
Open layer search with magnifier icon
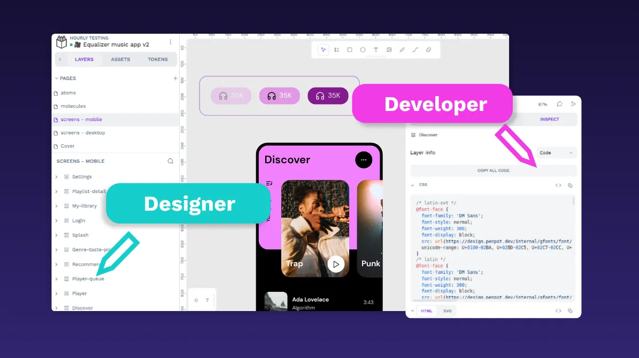point(170,161)
